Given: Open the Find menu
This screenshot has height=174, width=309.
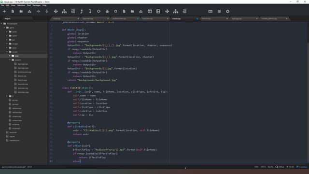Looking at the screenshot, I should coord(29,5).
